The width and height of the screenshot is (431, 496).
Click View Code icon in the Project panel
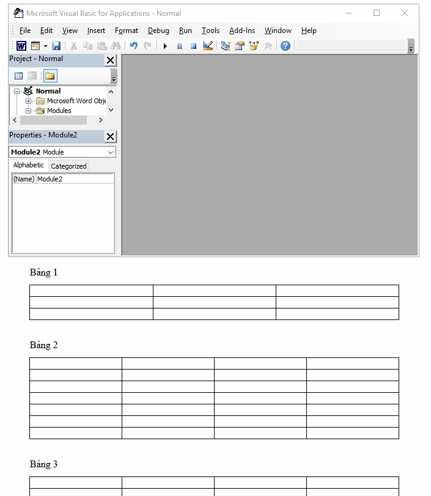(18, 76)
